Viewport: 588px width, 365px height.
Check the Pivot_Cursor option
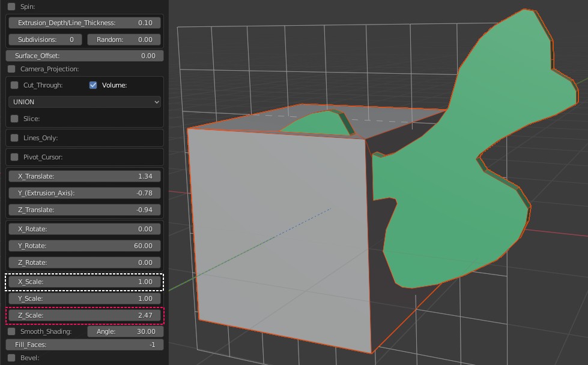15,157
